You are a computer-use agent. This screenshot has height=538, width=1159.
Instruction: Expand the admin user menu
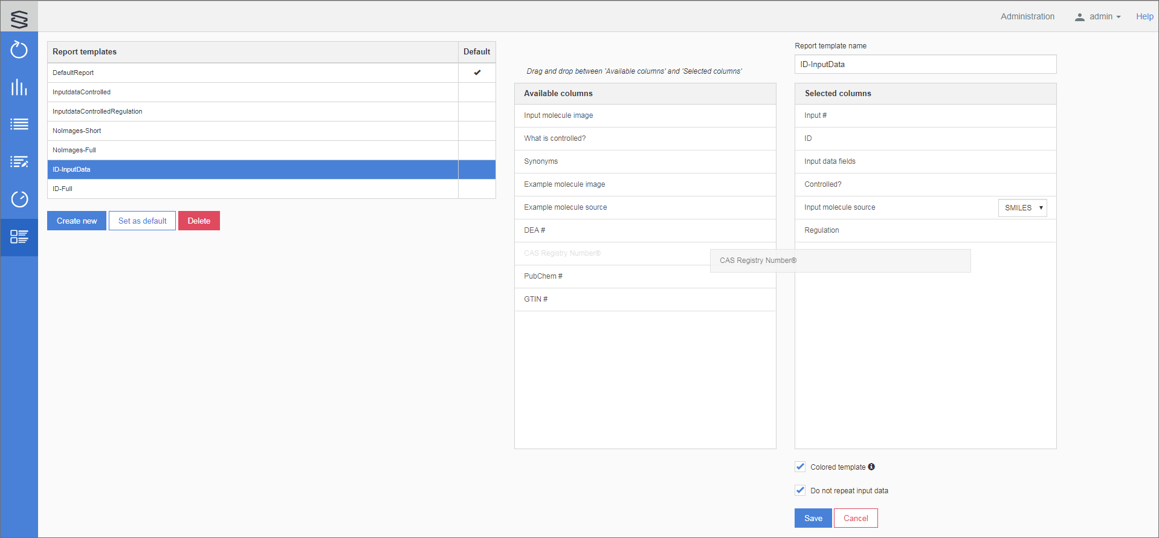(1097, 17)
